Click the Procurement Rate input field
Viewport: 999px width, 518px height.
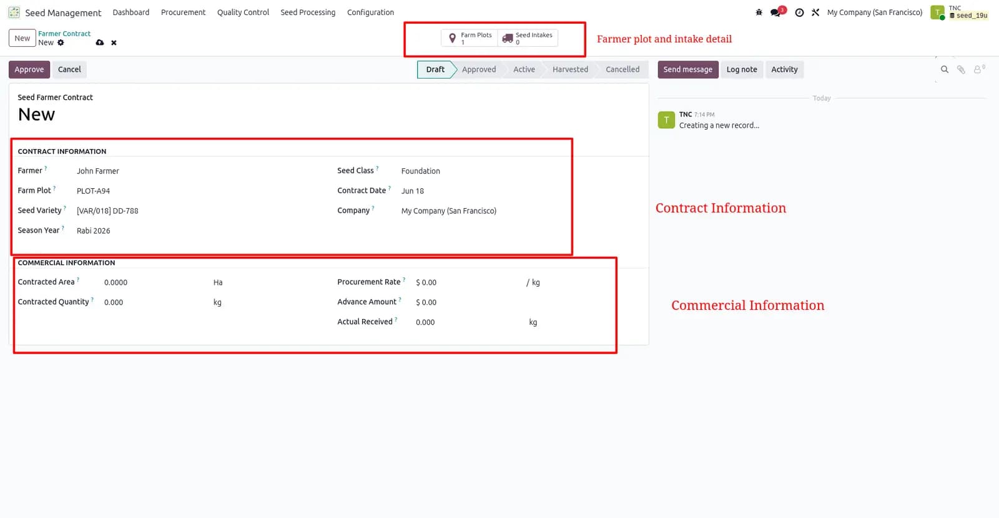(468, 282)
